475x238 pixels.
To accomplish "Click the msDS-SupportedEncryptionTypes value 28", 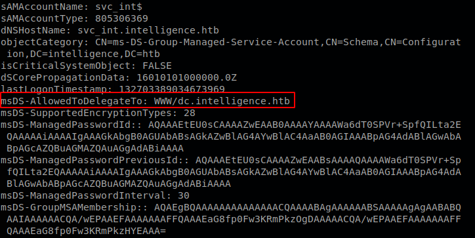I will (x=190, y=113).
